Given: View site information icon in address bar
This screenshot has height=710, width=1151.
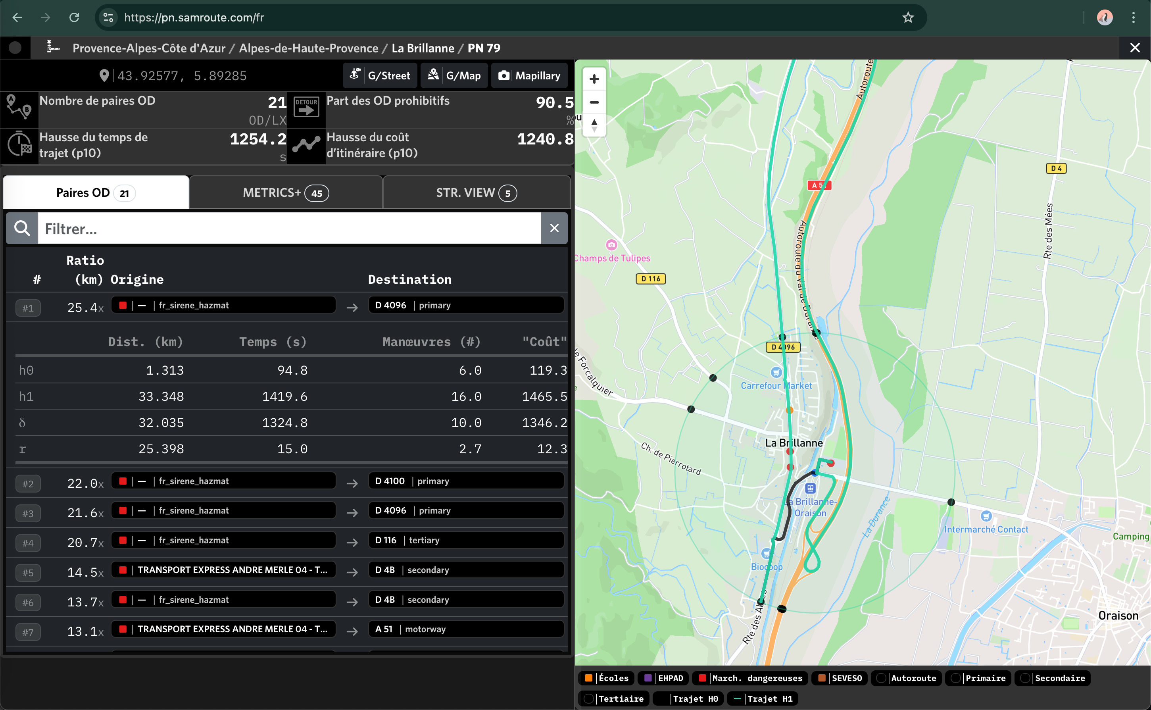Looking at the screenshot, I should (108, 18).
